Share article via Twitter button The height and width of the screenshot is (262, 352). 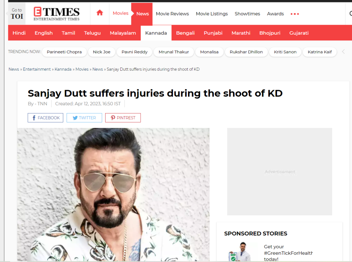84,118
